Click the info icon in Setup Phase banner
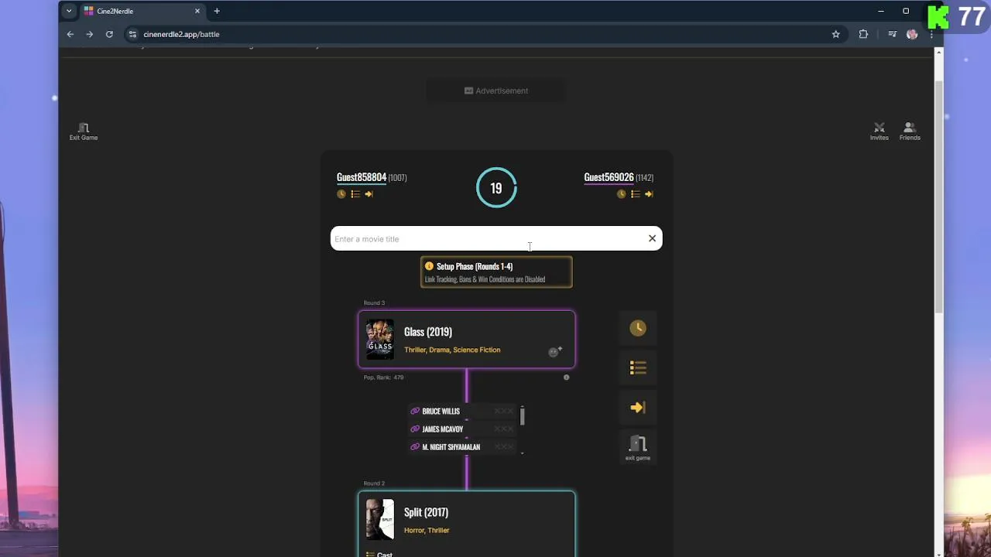 tap(429, 266)
